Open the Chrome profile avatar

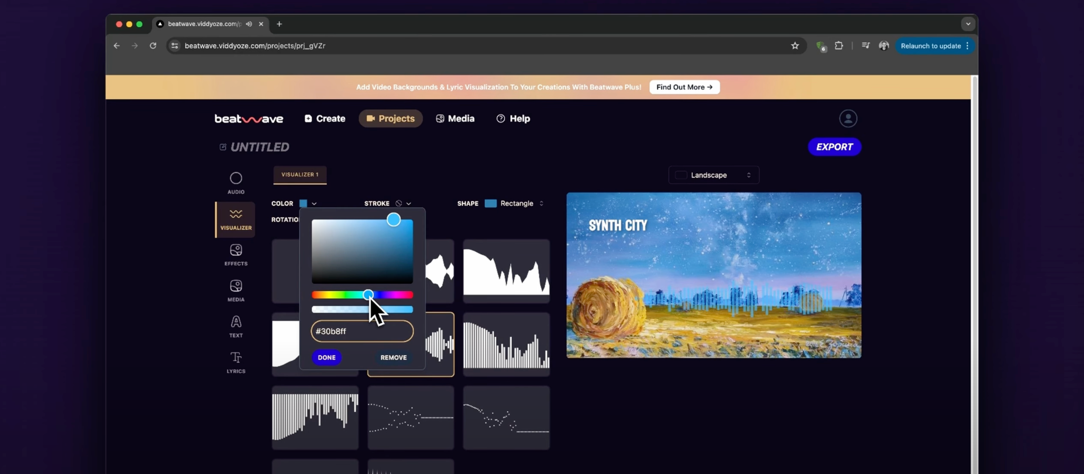(x=884, y=45)
